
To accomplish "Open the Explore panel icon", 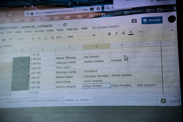I will pos(163,101).
